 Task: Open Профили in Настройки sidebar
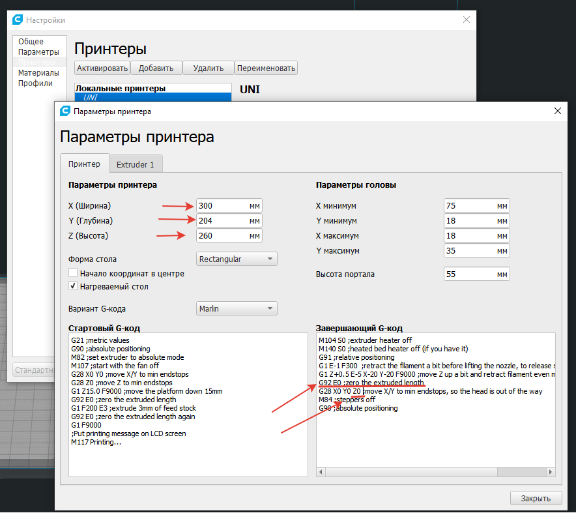point(35,83)
